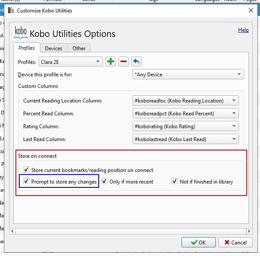Open Device this profile is for dropdown

tap(188, 74)
